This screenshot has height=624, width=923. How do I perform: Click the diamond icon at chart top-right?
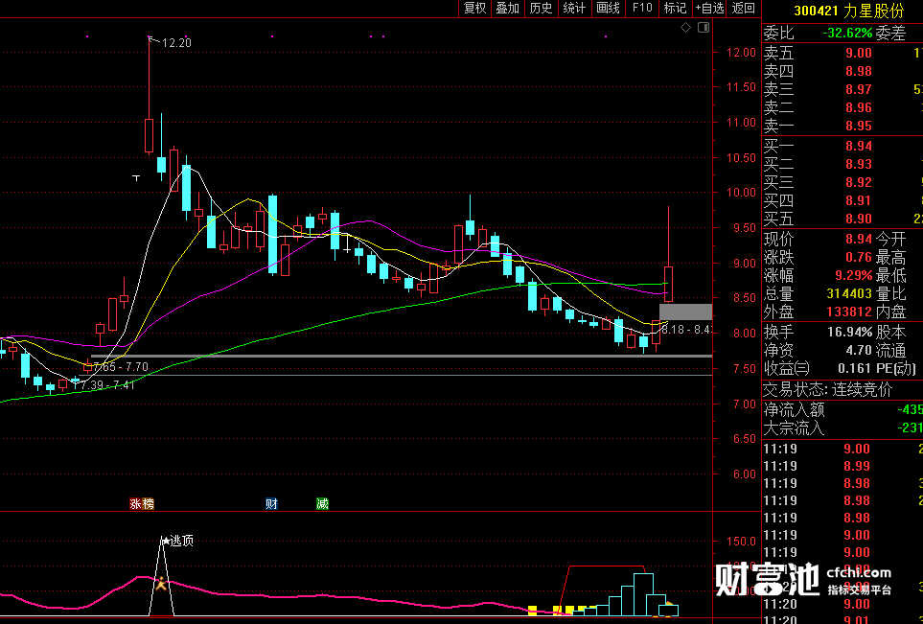(x=685, y=27)
